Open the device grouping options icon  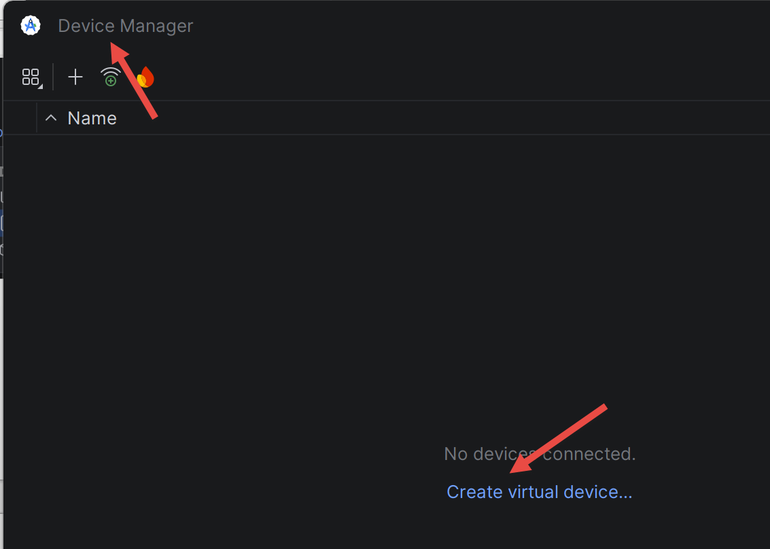32,77
